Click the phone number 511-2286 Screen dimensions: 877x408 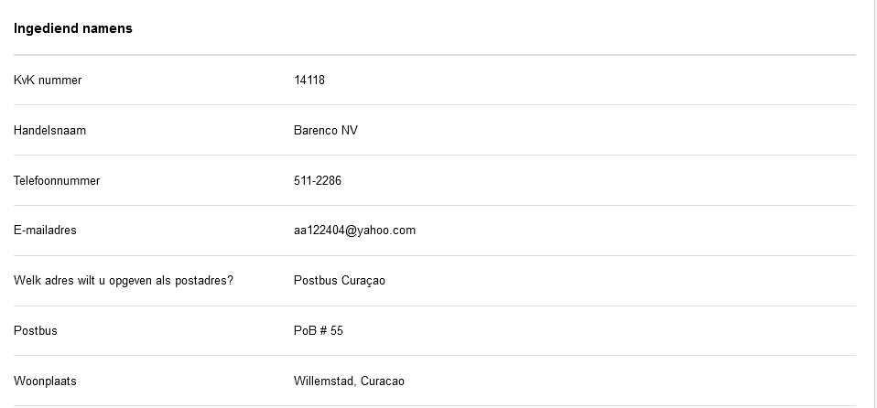pos(318,181)
